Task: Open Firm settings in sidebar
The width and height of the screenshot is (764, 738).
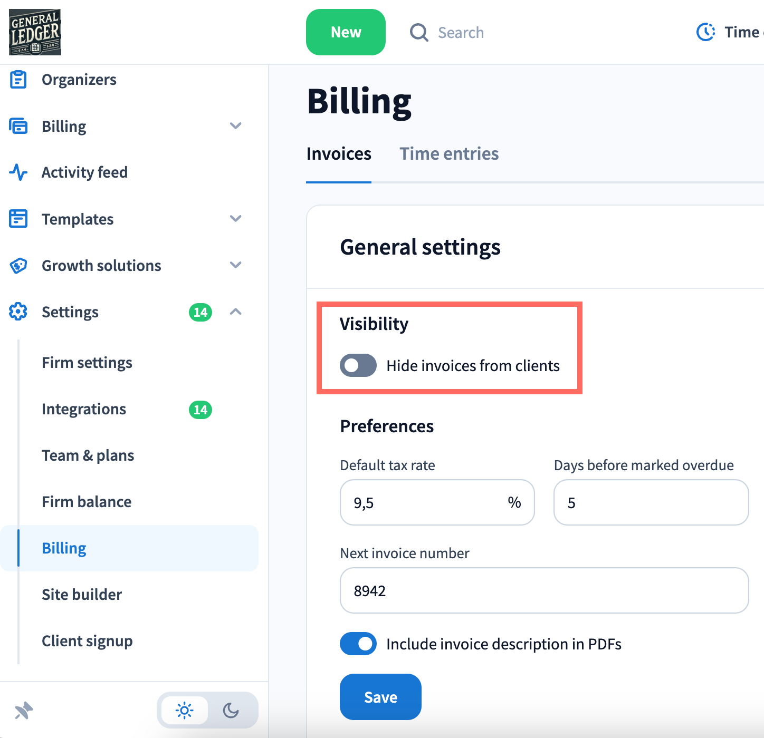Action: pos(87,363)
